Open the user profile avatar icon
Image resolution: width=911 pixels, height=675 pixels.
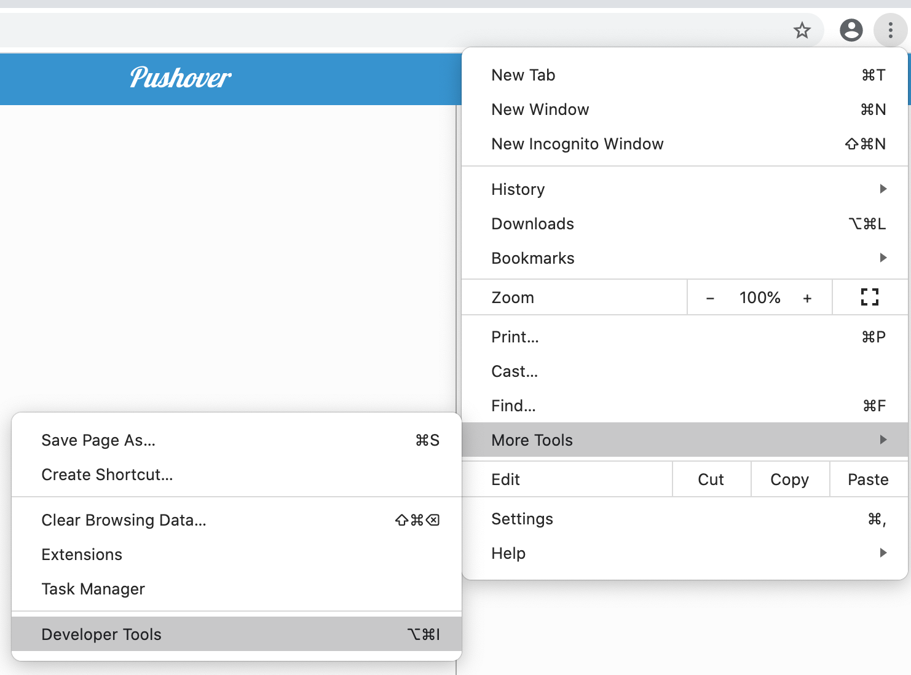point(851,30)
